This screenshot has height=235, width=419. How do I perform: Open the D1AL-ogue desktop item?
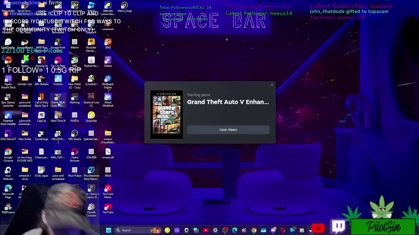click(x=42, y=171)
